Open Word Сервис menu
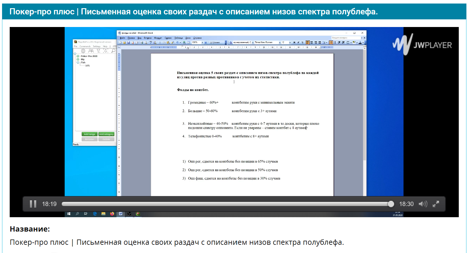 click(168, 38)
